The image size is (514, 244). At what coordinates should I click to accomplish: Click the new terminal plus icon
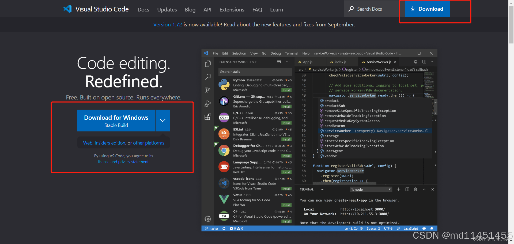(398, 189)
